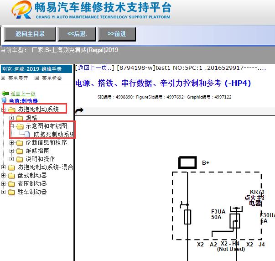Select the 维修指南 tree item
The height and width of the screenshot is (261, 275).
coord(37,151)
